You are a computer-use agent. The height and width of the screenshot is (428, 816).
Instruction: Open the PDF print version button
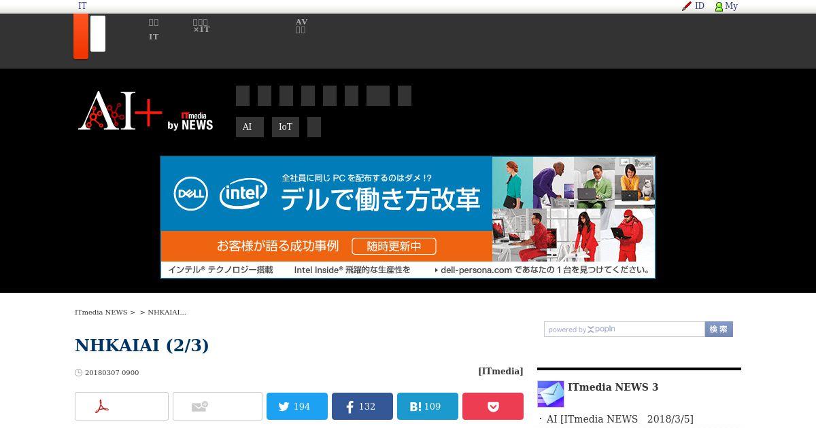tap(122, 406)
